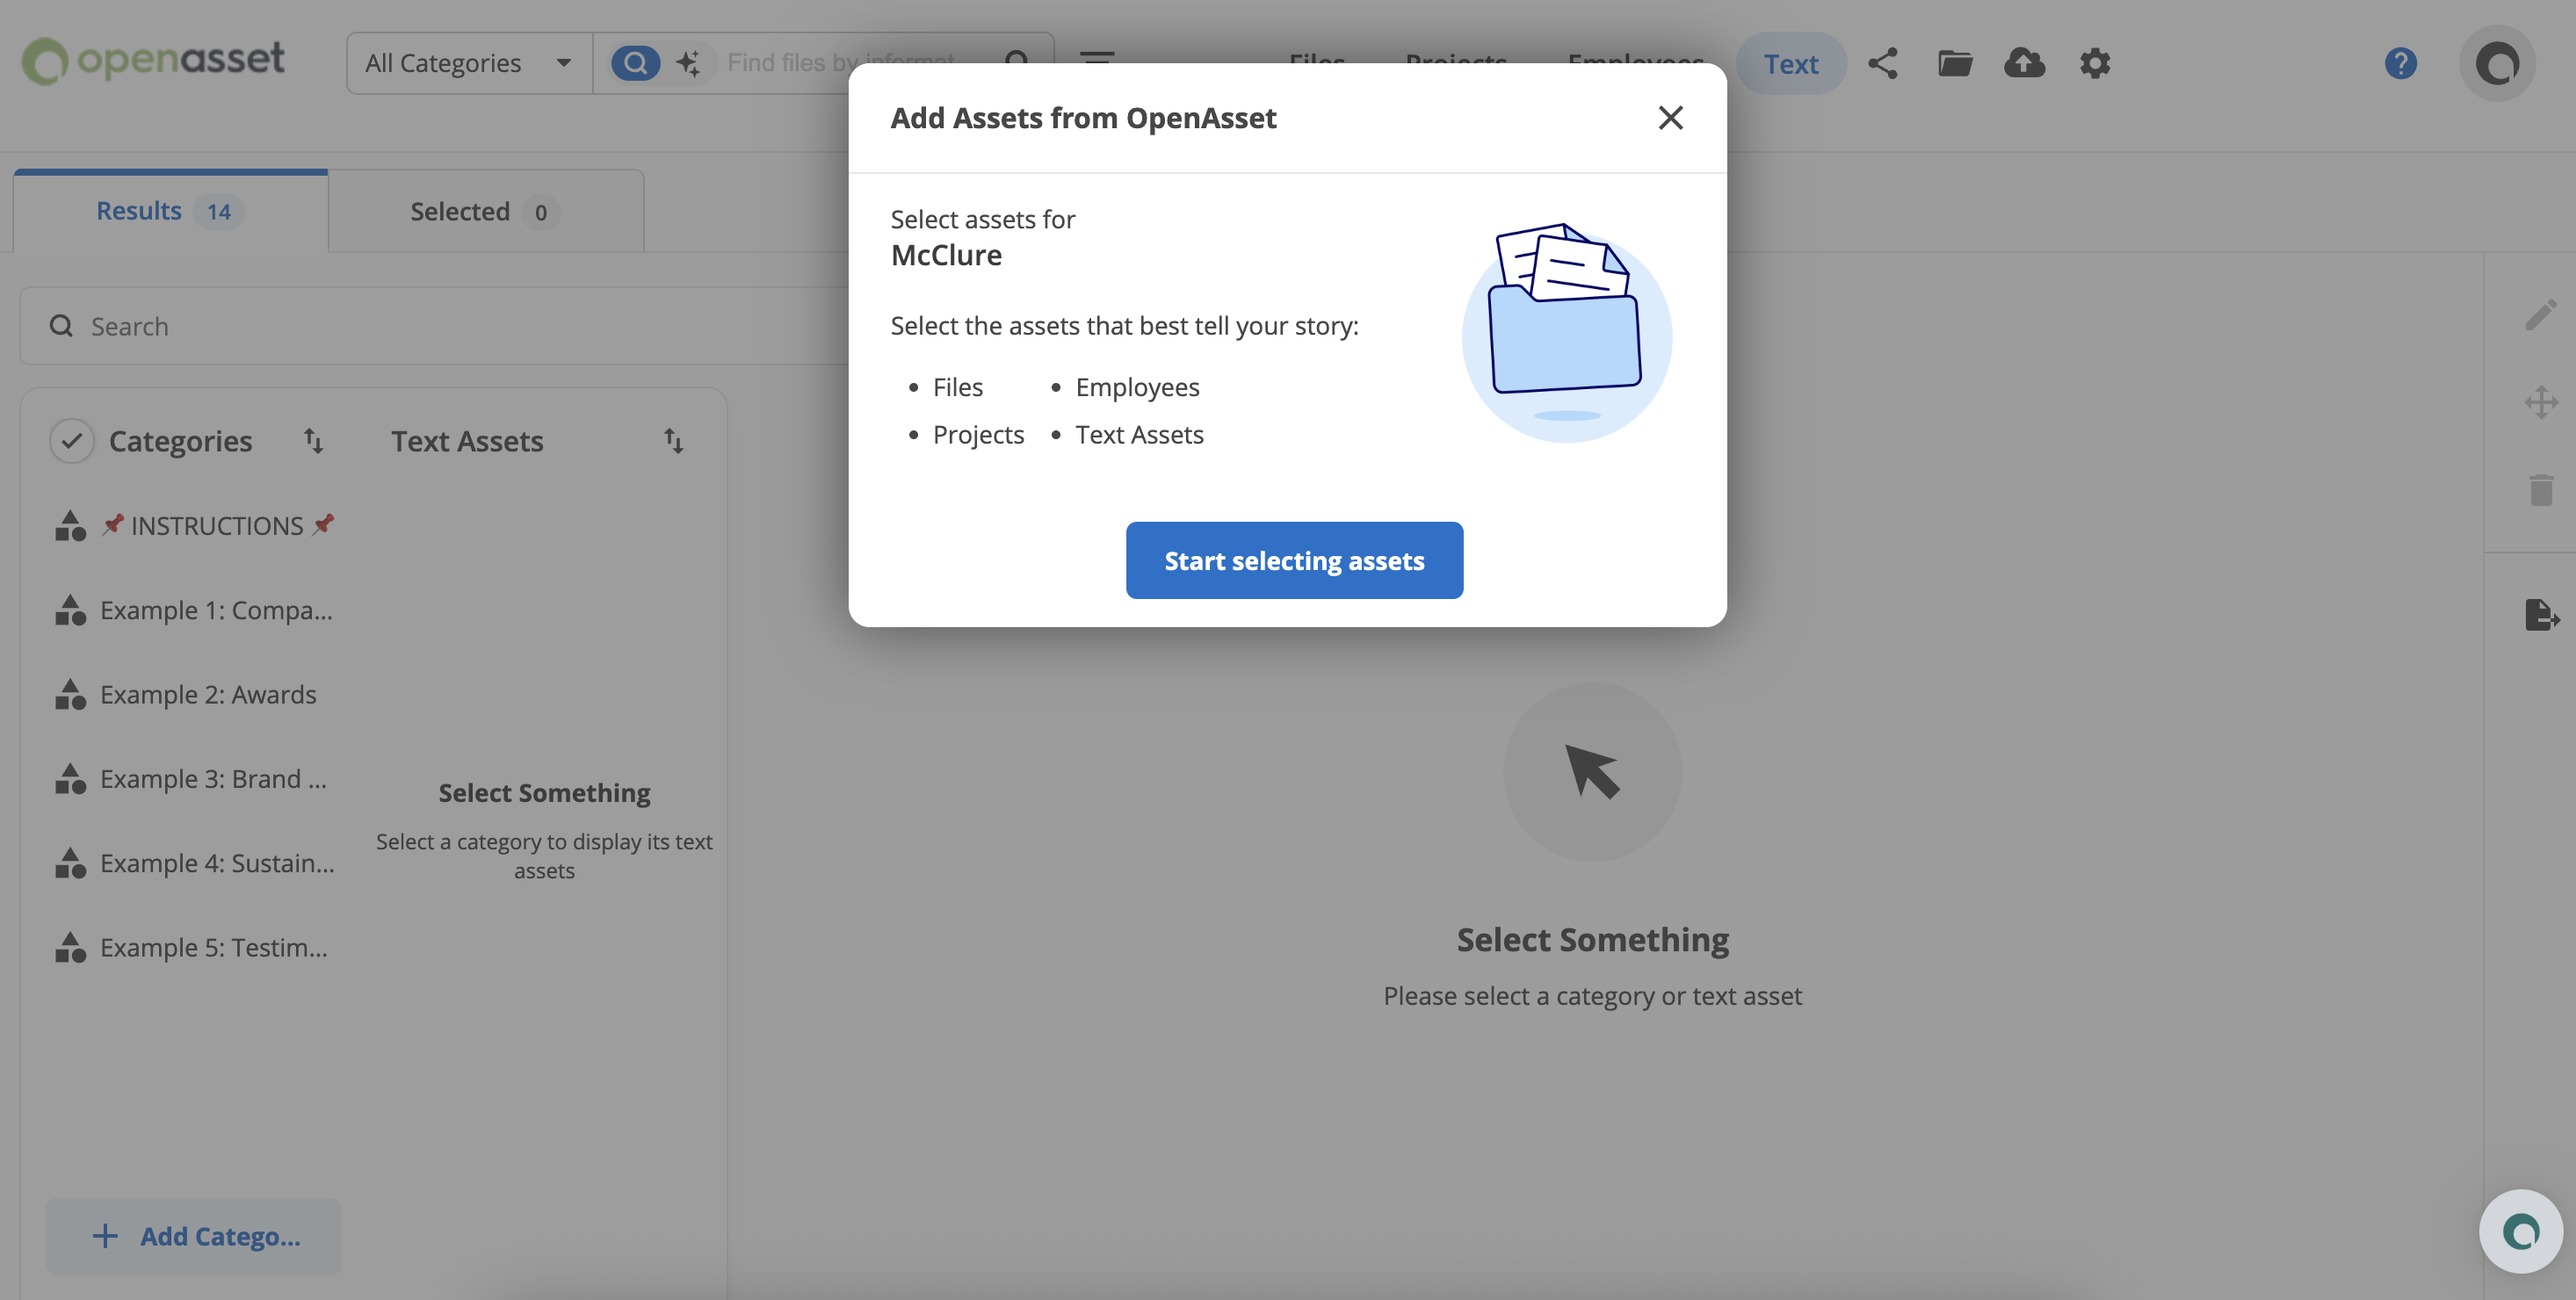The image size is (2576, 1300).
Task: Click the cloud upload icon
Action: coord(2024,63)
